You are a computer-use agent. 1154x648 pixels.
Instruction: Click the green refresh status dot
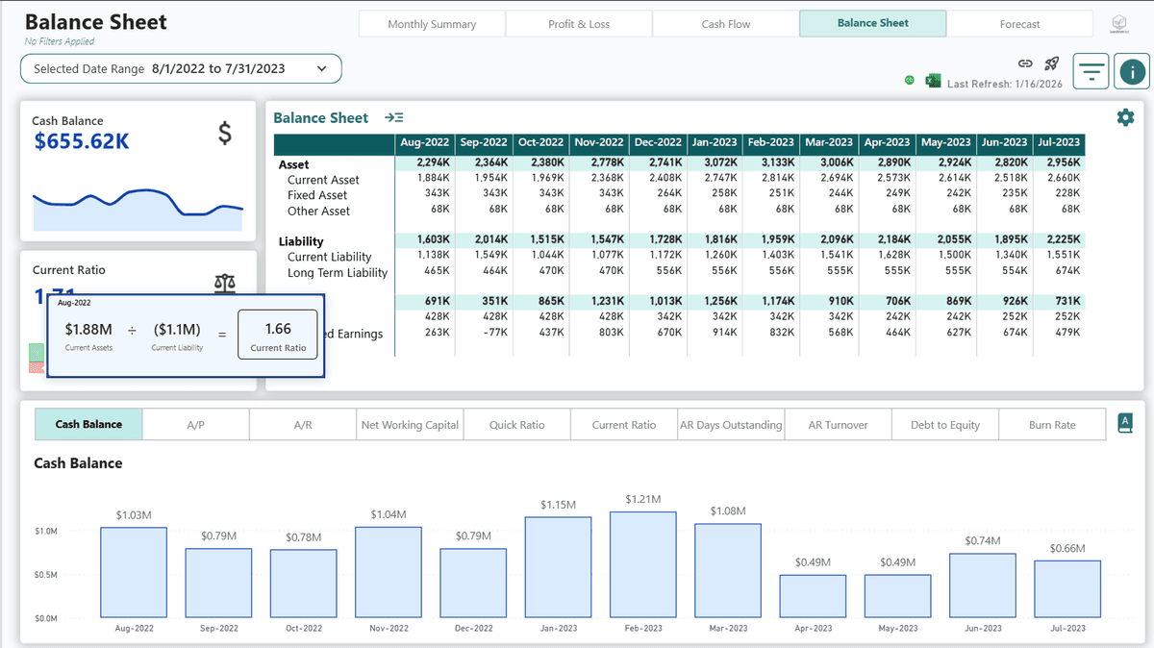(912, 80)
